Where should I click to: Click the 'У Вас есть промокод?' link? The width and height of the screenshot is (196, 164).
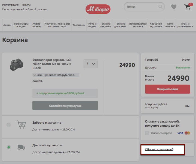pyautogui.click(x=159, y=149)
